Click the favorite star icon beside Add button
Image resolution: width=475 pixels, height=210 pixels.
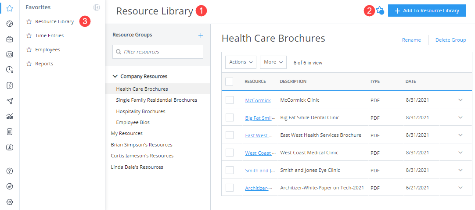click(x=380, y=11)
